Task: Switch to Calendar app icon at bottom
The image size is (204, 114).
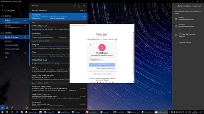Action: [x=7, y=108]
